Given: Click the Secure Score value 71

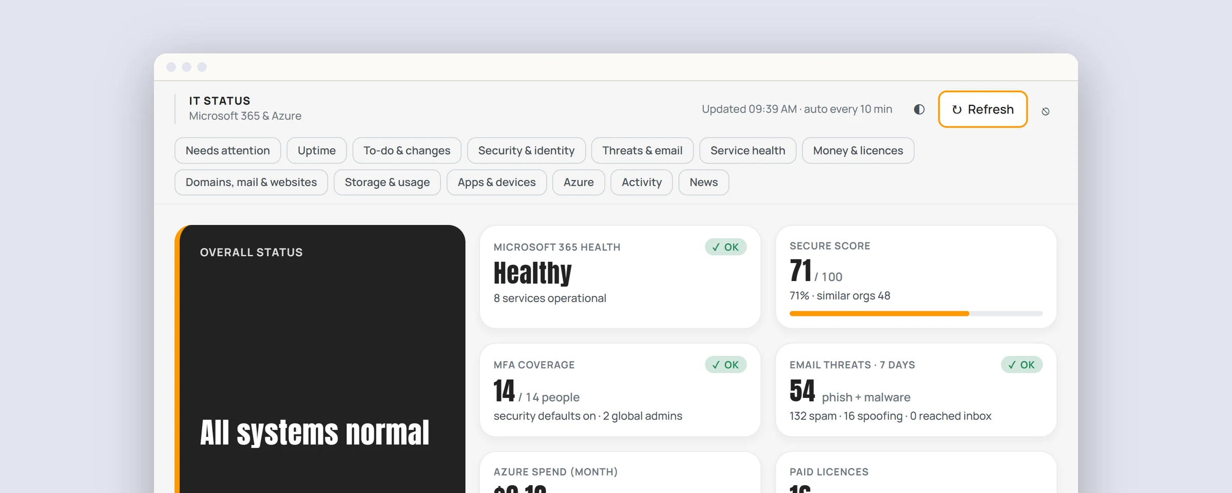Looking at the screenshot, I should [x=800, y=271].
